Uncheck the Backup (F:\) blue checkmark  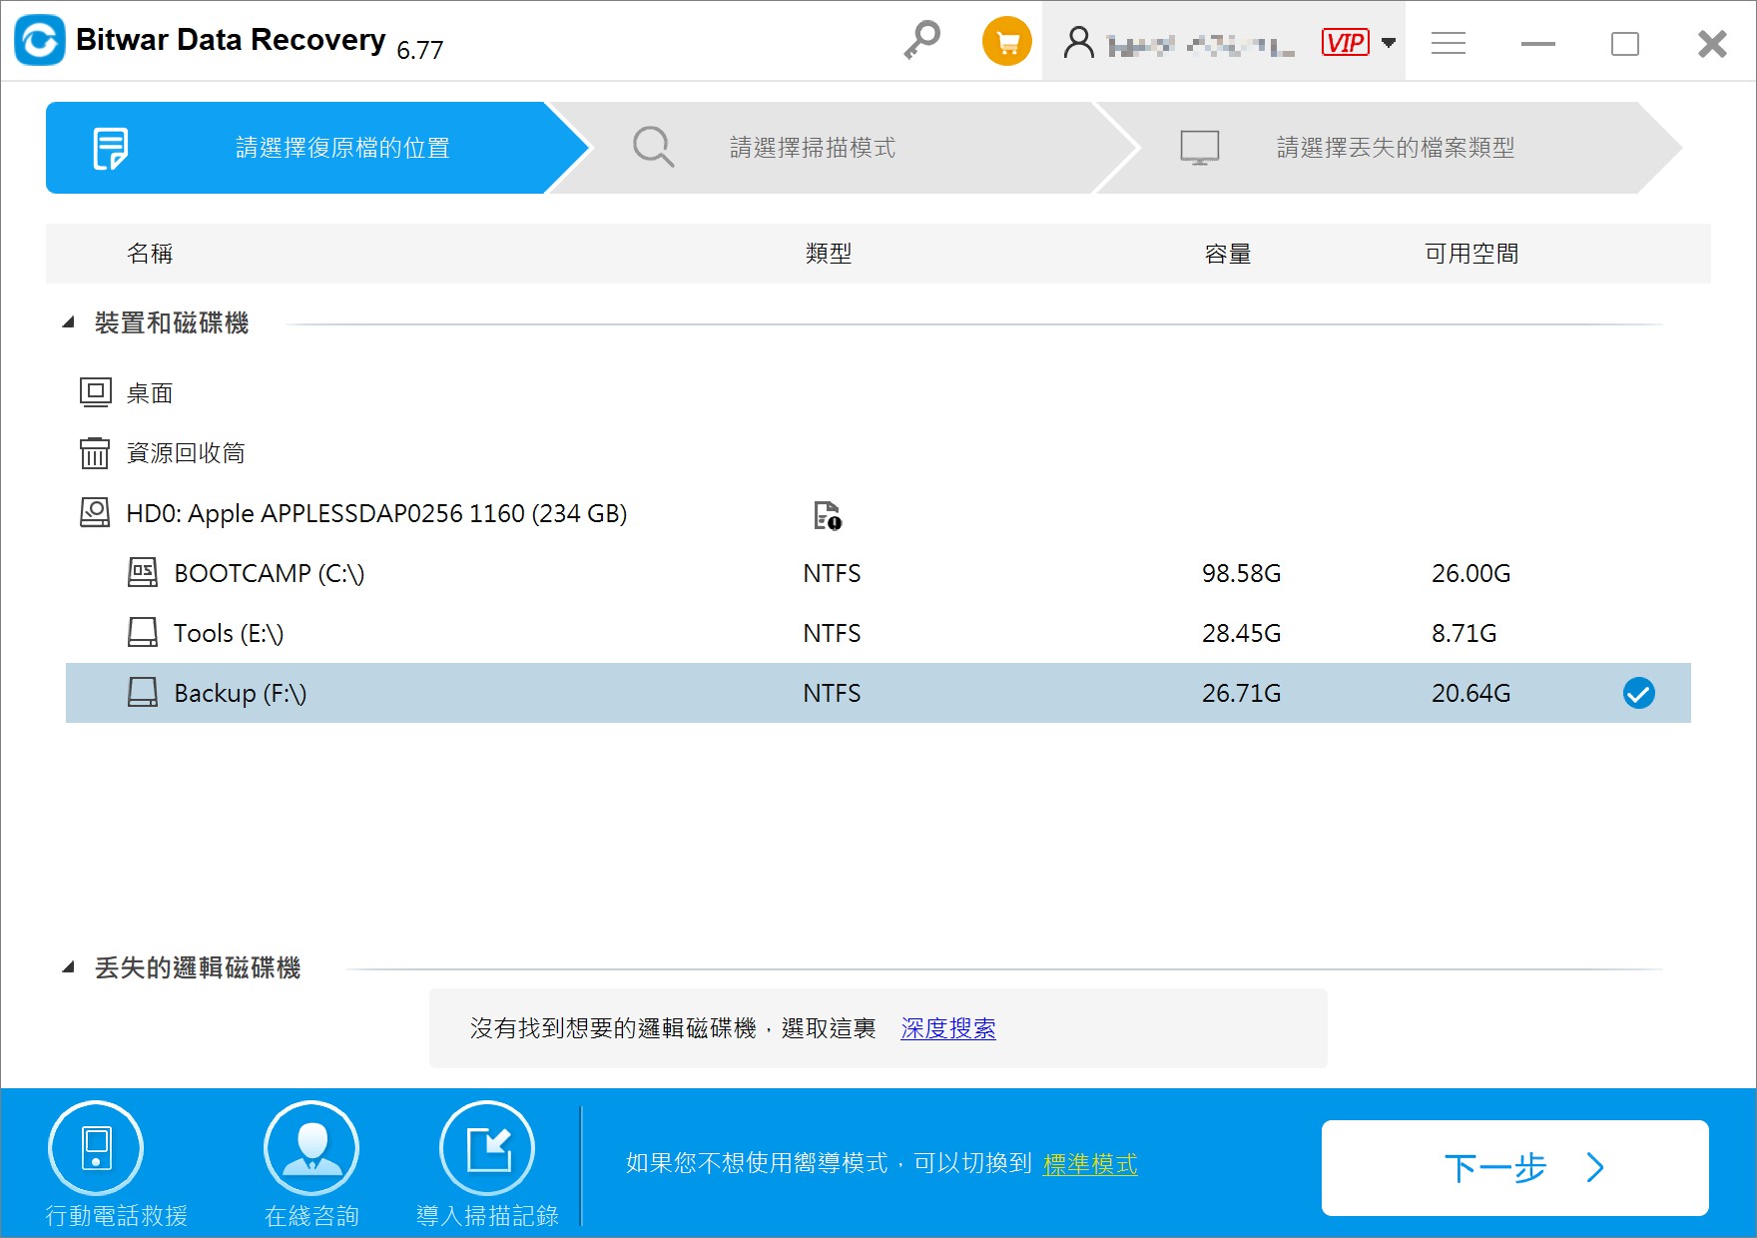1638,693
